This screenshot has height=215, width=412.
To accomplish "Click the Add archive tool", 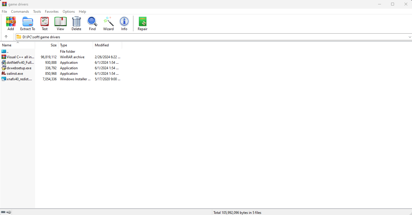I will click(11, 23).
